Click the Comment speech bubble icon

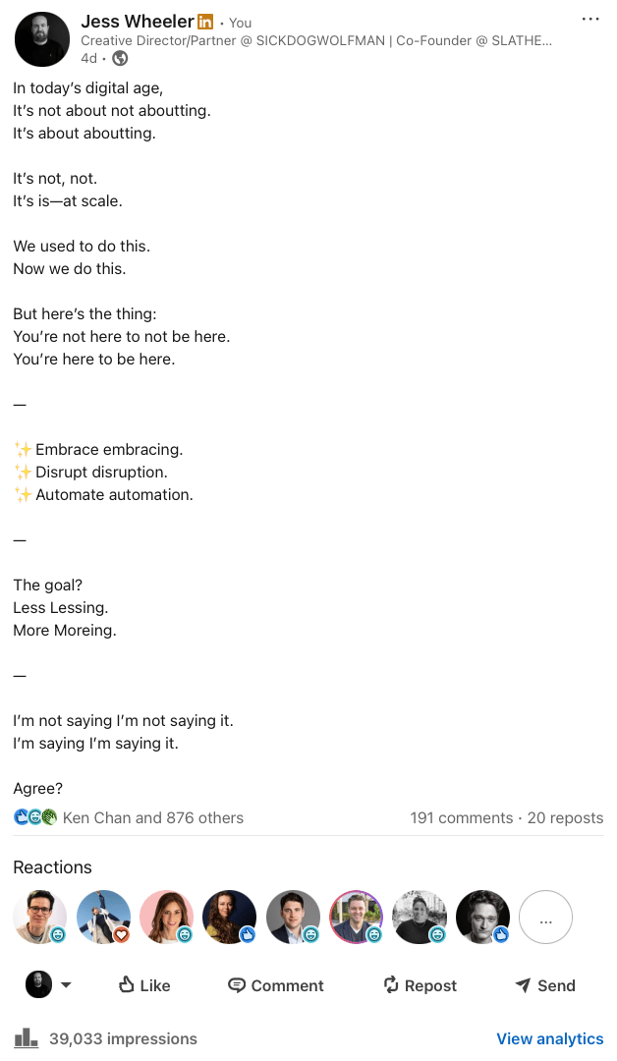coord(236,985)
